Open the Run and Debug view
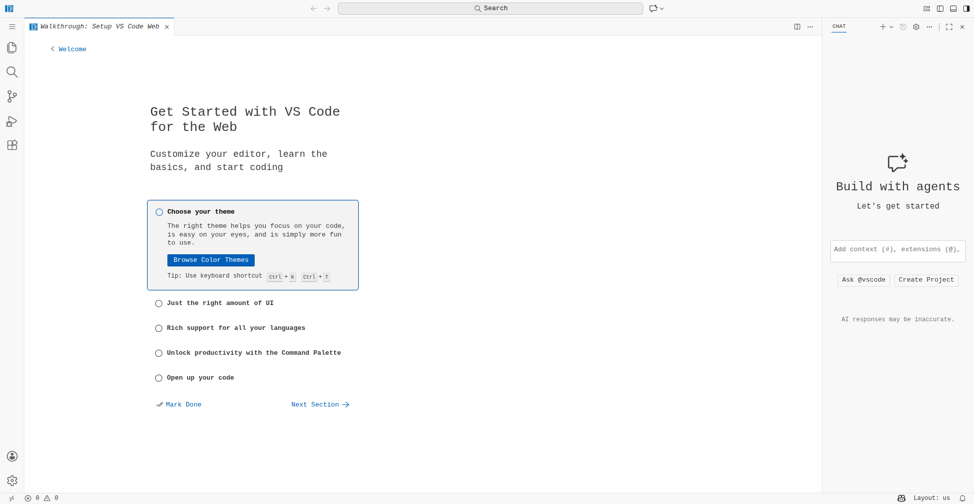Screen dimensions: 974x504 point(12,121)
